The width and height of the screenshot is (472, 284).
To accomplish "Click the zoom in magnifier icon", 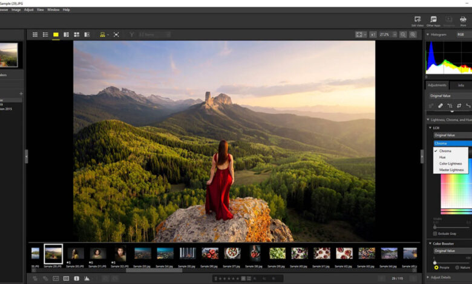I will (x=413, y=35).
